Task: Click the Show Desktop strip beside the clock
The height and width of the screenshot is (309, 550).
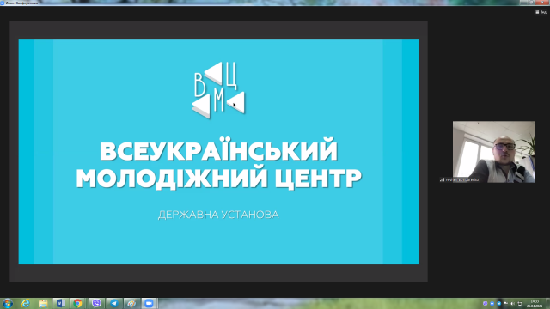Action: [547, 303]
